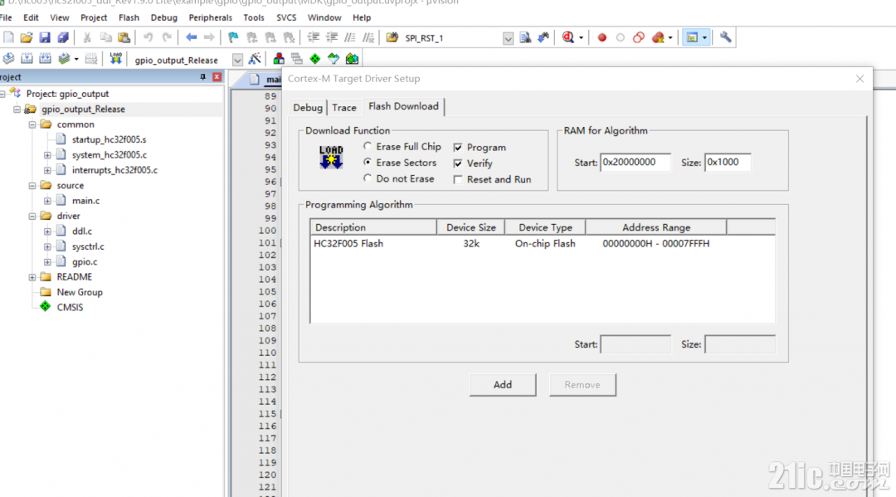Open the Flash menu
The image size is (896, 497).
click(129, 17)
